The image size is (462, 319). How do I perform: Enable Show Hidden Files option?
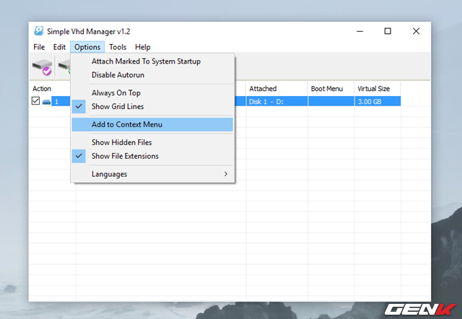152,142
